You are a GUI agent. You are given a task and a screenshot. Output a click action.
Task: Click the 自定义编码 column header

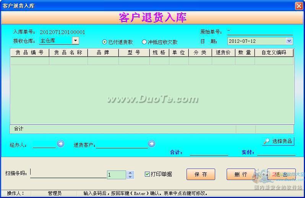[x=274, y=53]
